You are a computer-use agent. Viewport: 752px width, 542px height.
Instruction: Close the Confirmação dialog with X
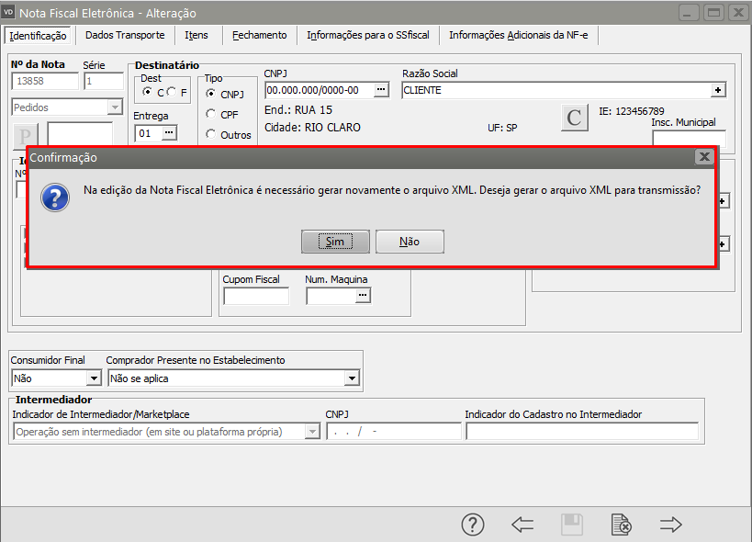704,157
